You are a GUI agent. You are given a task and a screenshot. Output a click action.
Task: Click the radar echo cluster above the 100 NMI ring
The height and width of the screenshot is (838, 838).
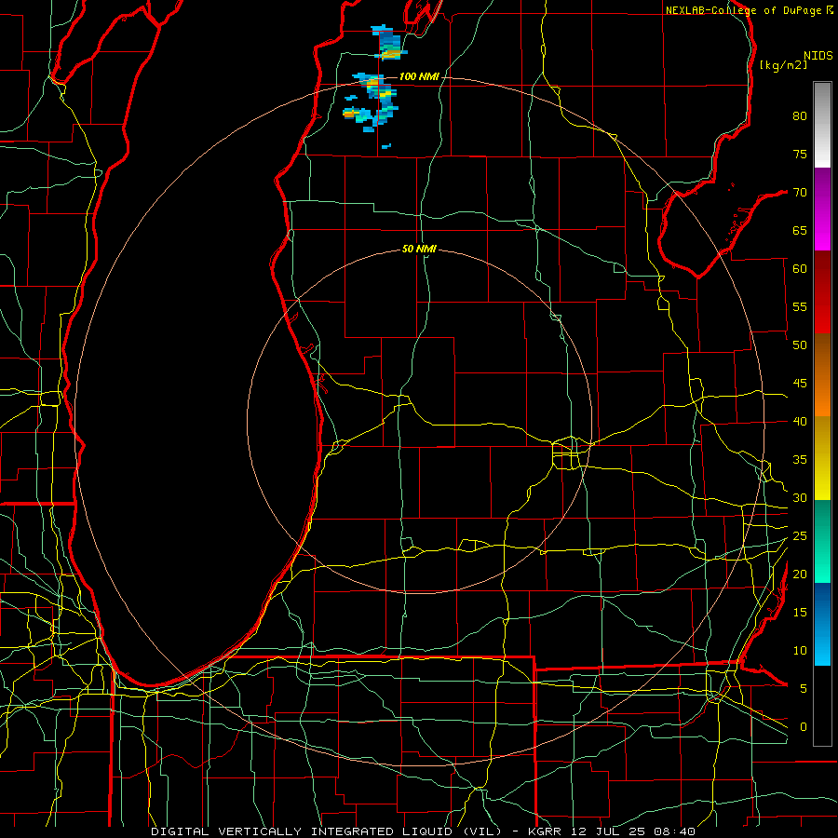click(x=389, y=43)
